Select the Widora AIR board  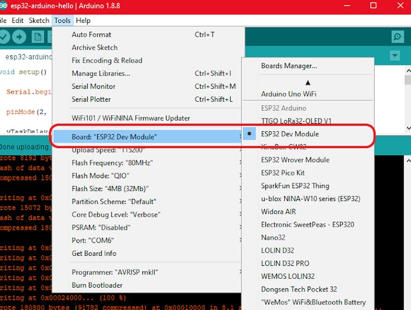pyautogui.click(x=308, y=211)
